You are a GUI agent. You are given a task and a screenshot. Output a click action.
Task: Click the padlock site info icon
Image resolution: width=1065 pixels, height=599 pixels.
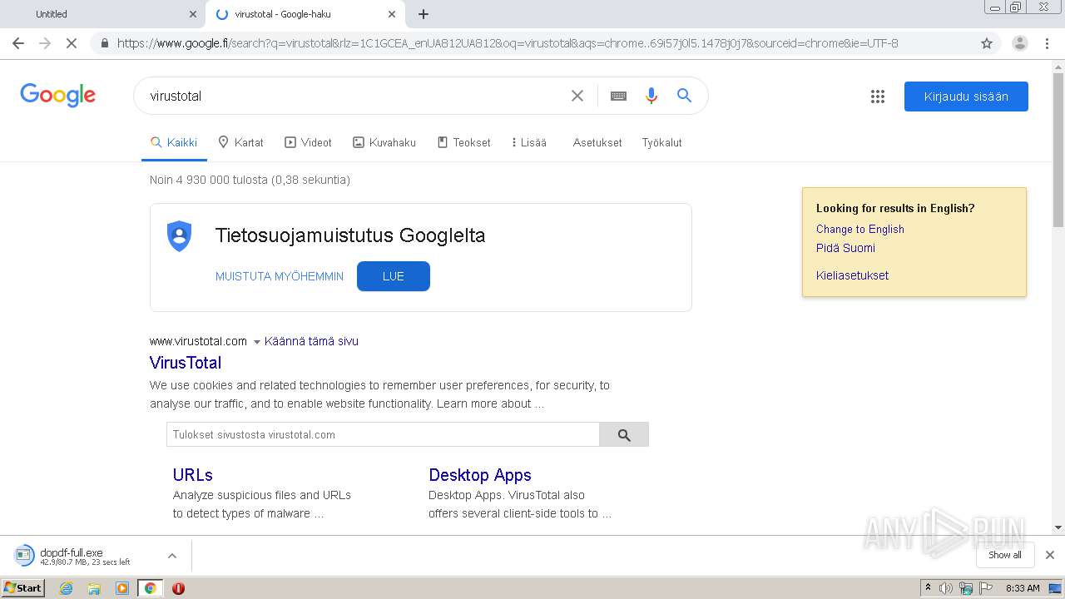pyautogui.click(x=104, y=43)
